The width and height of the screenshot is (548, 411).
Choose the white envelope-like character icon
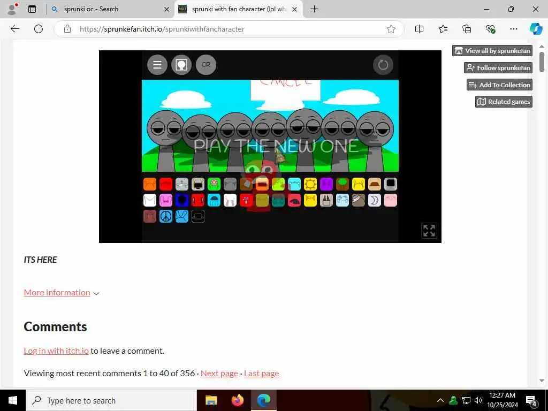(150, 200)
